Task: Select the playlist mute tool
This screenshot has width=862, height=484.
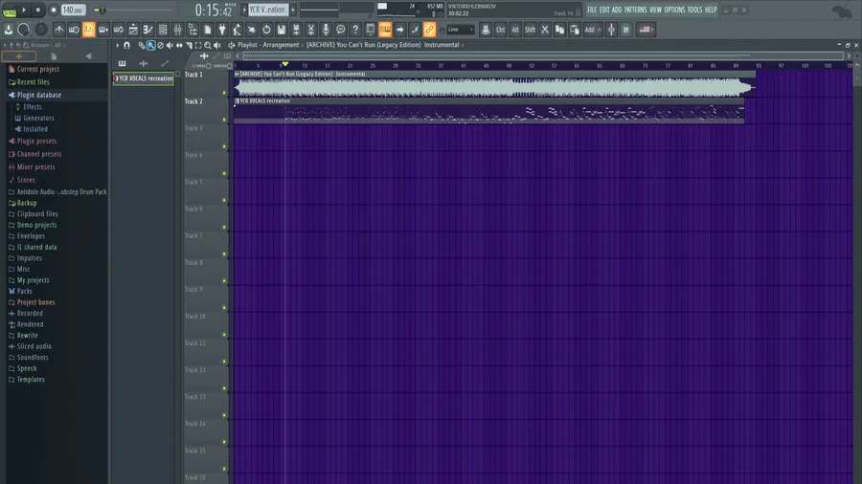Action: [x=170, y=46]
